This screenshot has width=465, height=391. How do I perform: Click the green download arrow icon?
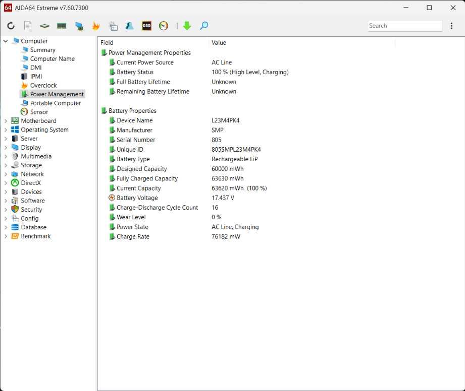187,26
